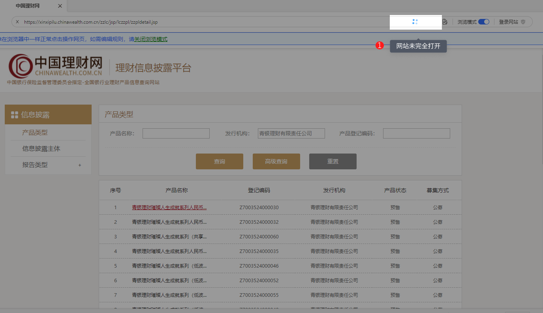
Task: Open product link in row Z7003524000030
Action: (x=169, y=207)
